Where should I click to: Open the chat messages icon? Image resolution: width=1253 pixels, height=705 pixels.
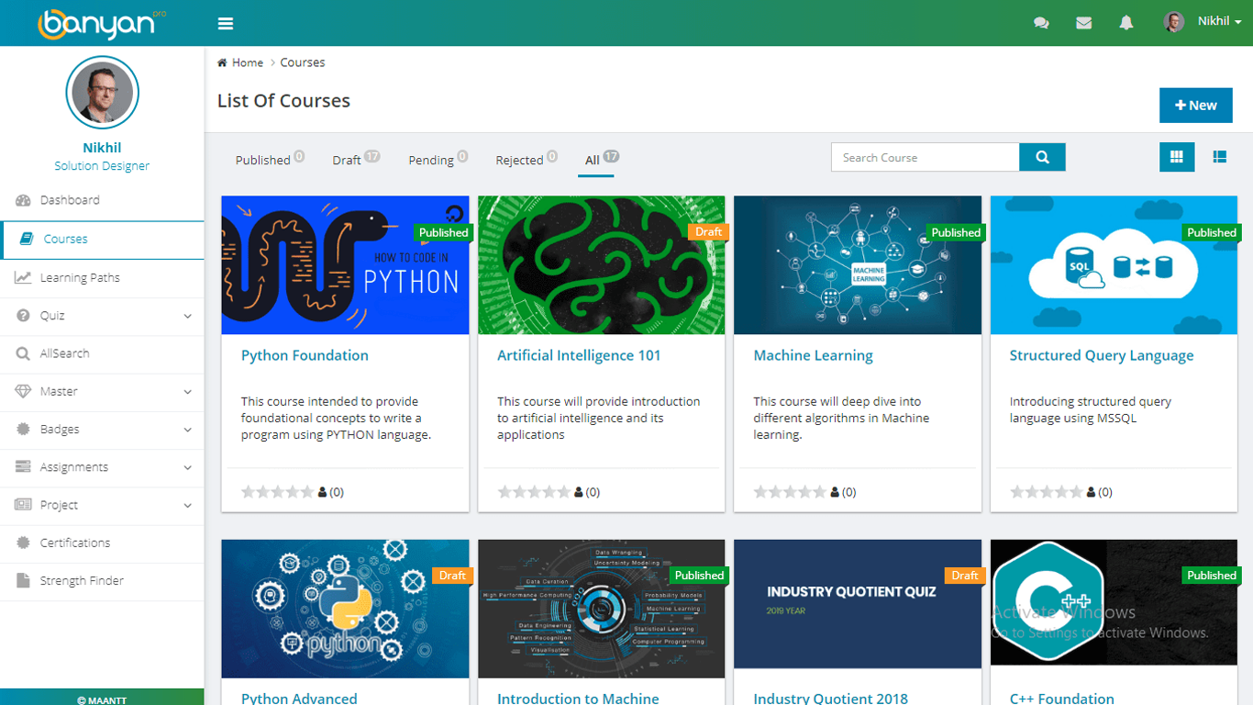tap(1041, 23)
